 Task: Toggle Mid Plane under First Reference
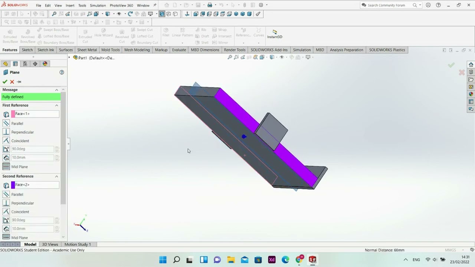pos(6,167)
